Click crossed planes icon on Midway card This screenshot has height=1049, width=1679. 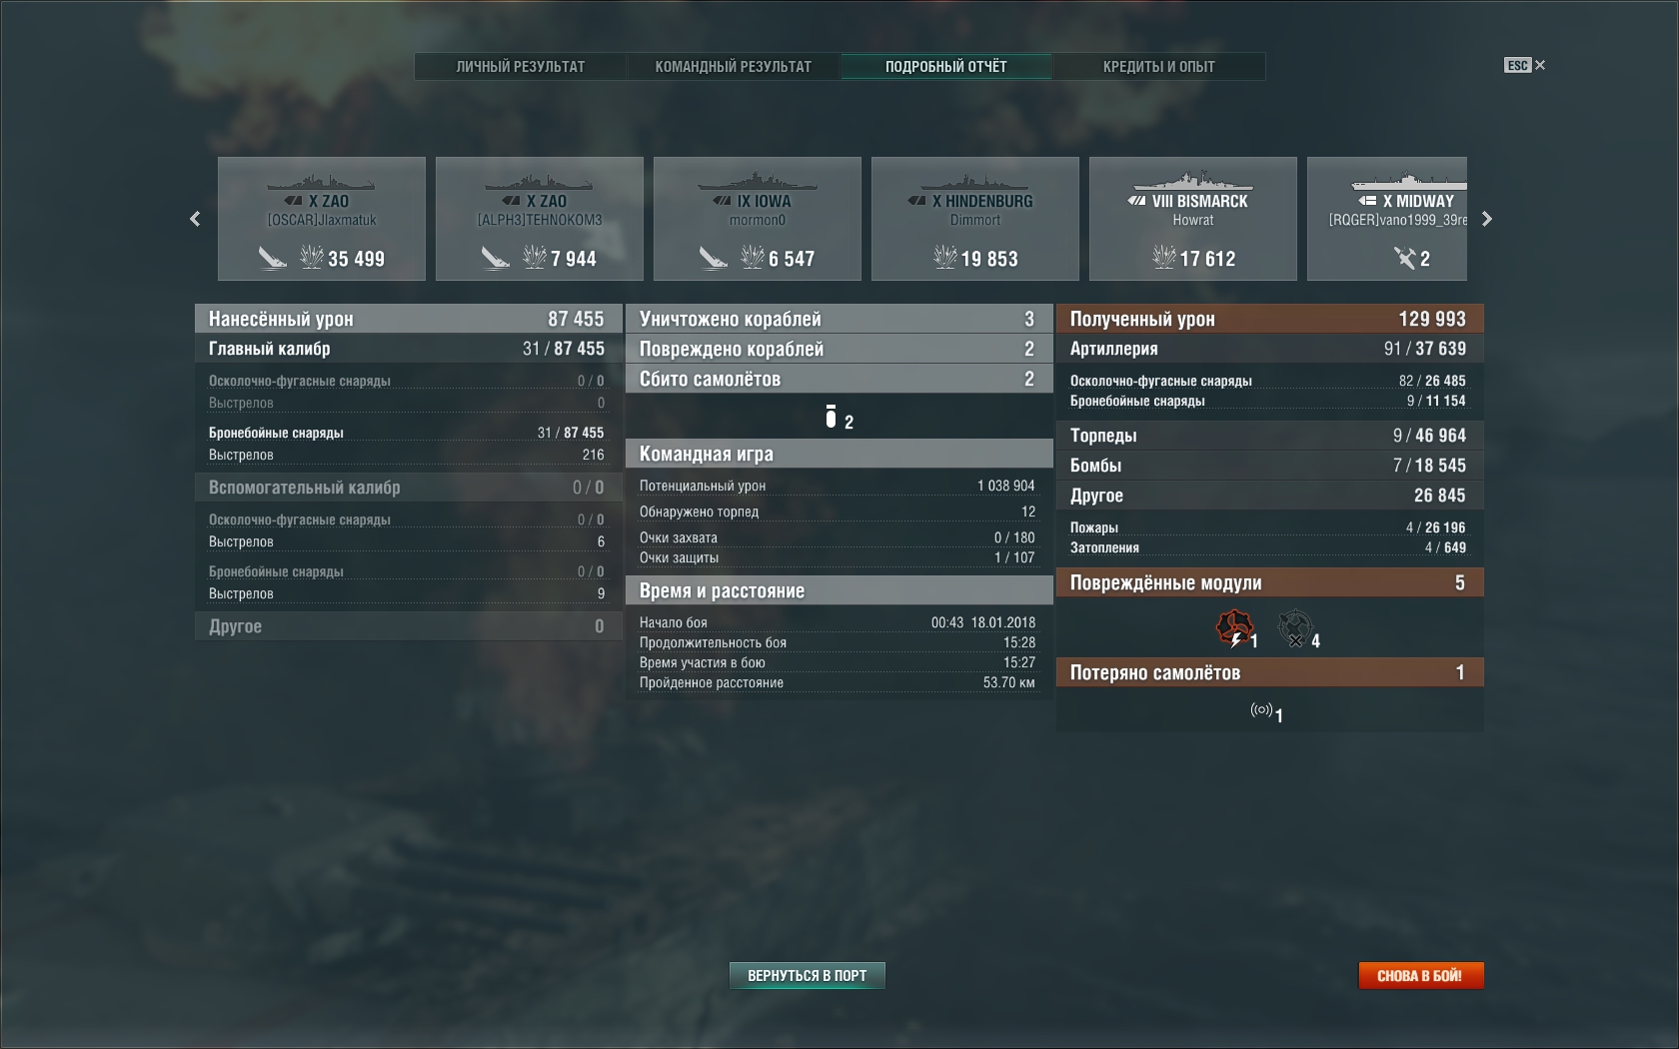click(x=1404, y=258)
